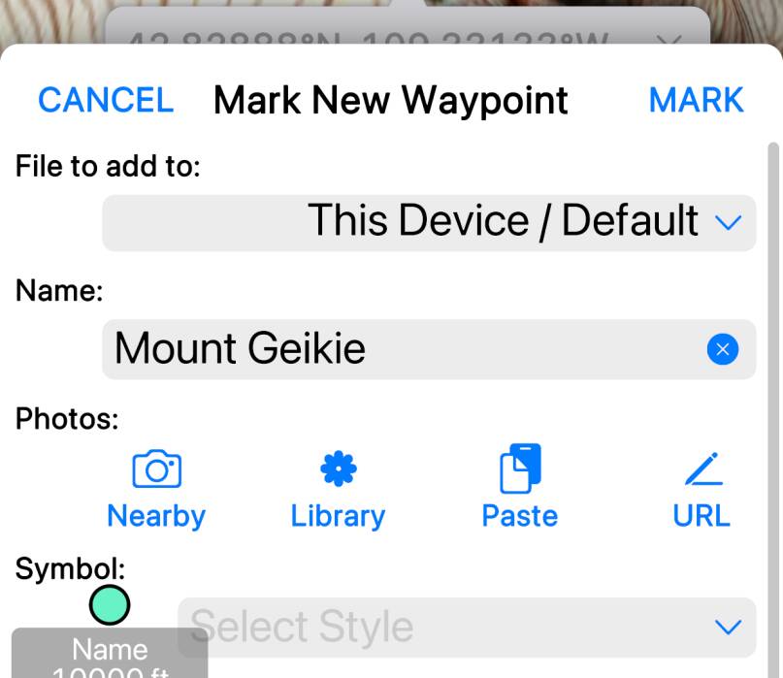Viewport: 783px width, 678px height.
Task: Open the Select Style dropdown
Action: tap(467, 627)
